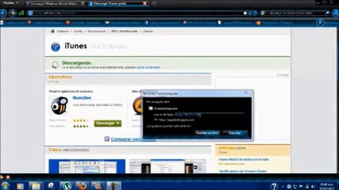Click the "volver a intentarlo" link
This screenshot has height=190, width=339.
[x=148, y=68]
